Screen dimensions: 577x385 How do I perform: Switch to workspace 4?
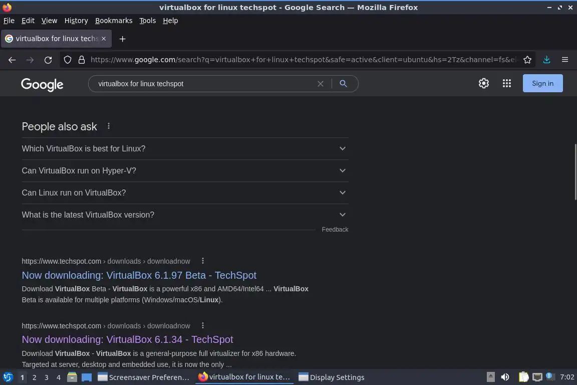point(59,377)
